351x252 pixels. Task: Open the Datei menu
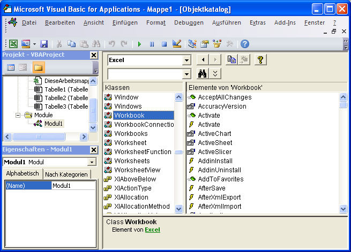(x=29, y=22)
